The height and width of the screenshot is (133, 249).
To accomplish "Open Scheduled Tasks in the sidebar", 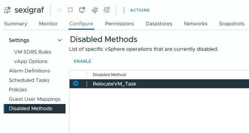I will pyautogui.click(x=29, y=80).
